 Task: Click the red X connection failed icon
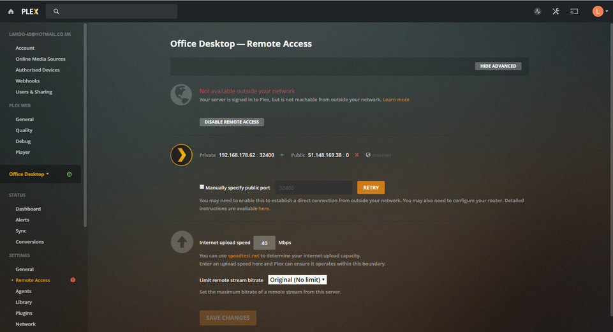(357, 155)
